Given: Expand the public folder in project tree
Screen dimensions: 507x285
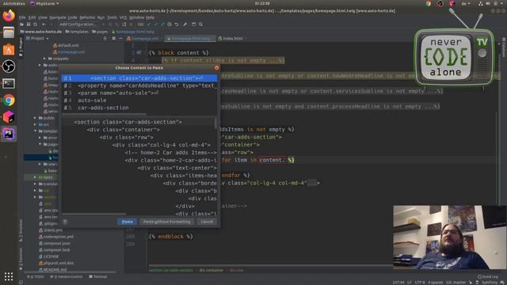Looking at the screenshot, I should point(35,118).
